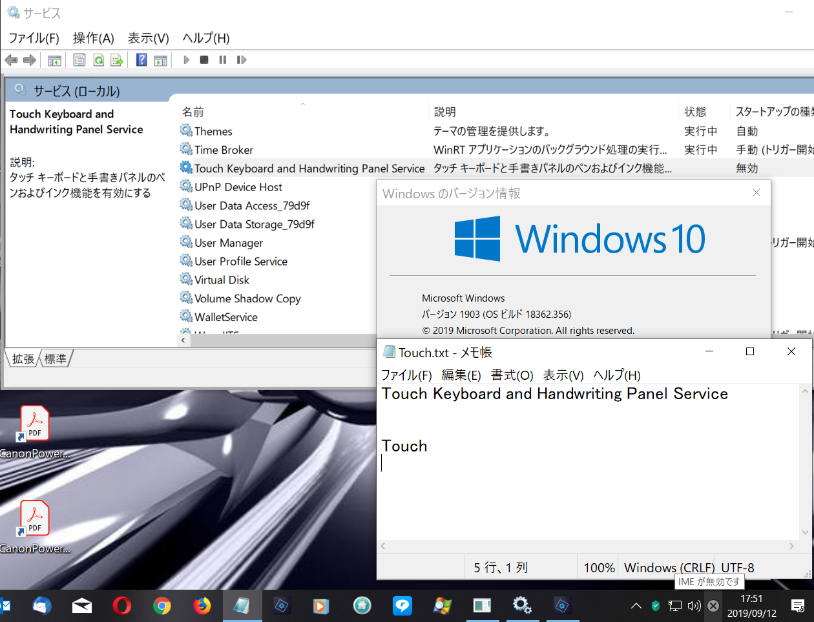The image size is (814, 622).
Task: Open the Services ヘルプ(H) menu
Action: point(206,38)
